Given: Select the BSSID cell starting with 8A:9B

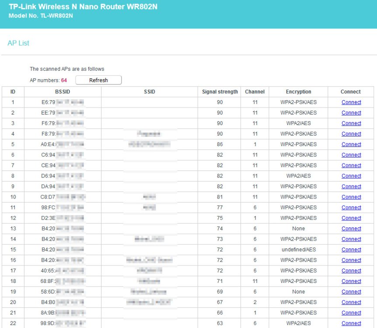Looking at the screenshot, I should (63, 313).
